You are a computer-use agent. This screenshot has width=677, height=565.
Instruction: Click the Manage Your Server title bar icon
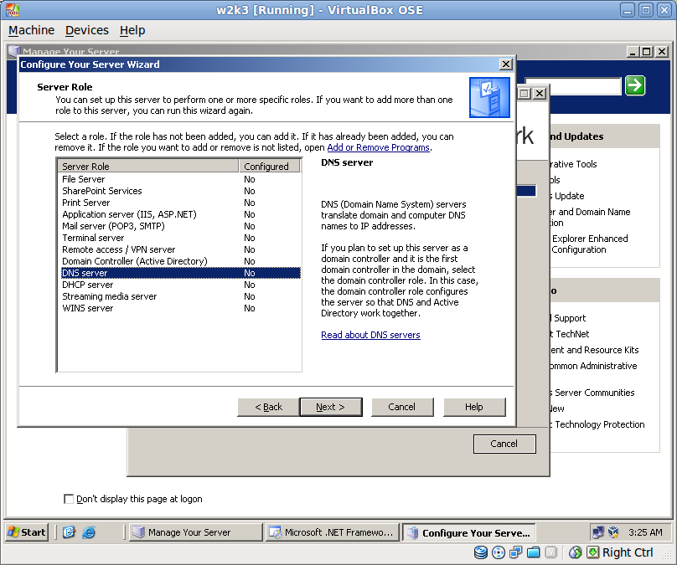(13, 51)
